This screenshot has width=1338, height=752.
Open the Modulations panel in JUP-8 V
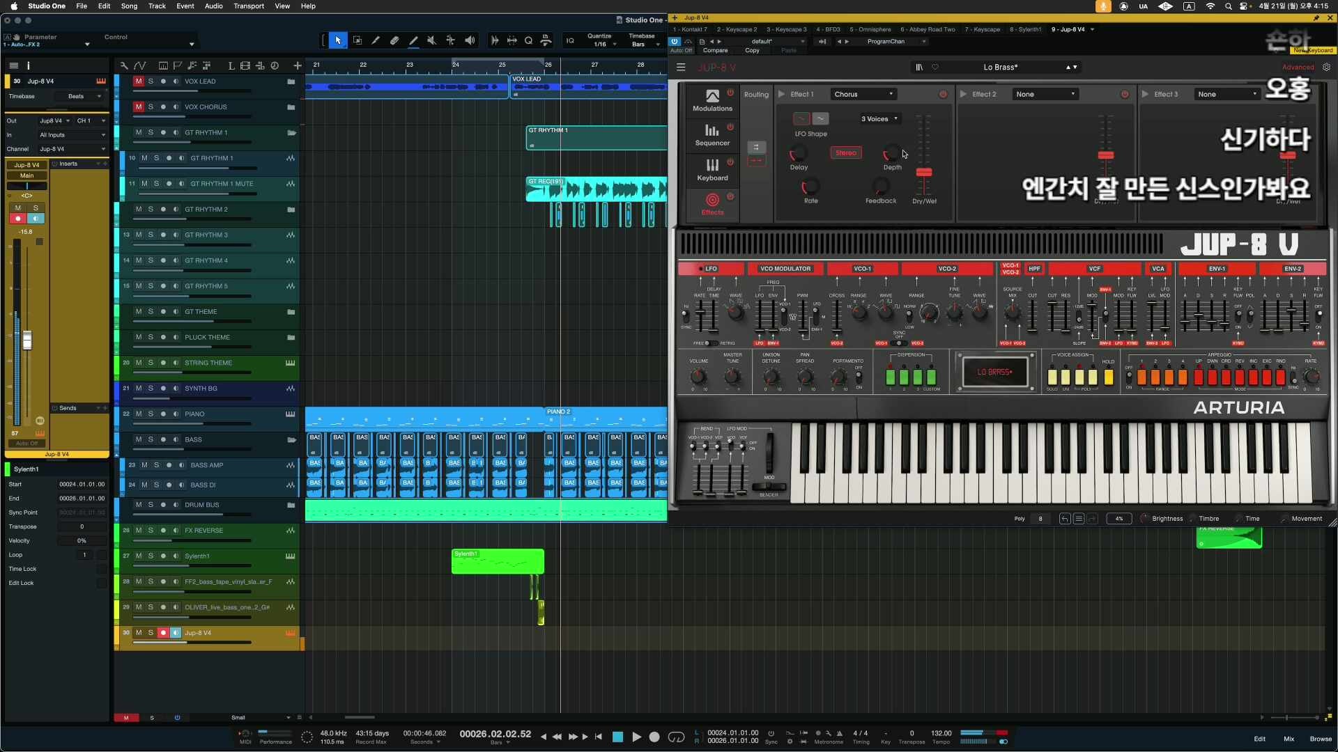[712, 102]
